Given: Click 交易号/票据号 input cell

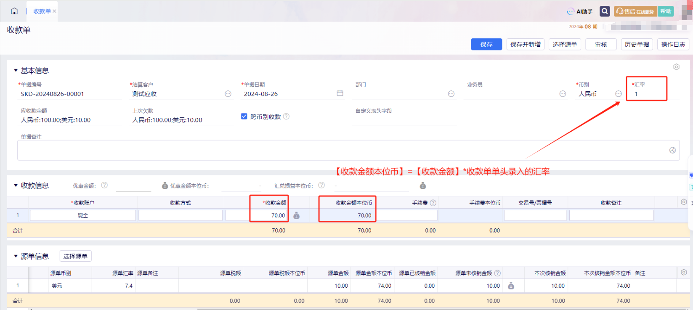Looking at the screenshot, I should 535,215.
